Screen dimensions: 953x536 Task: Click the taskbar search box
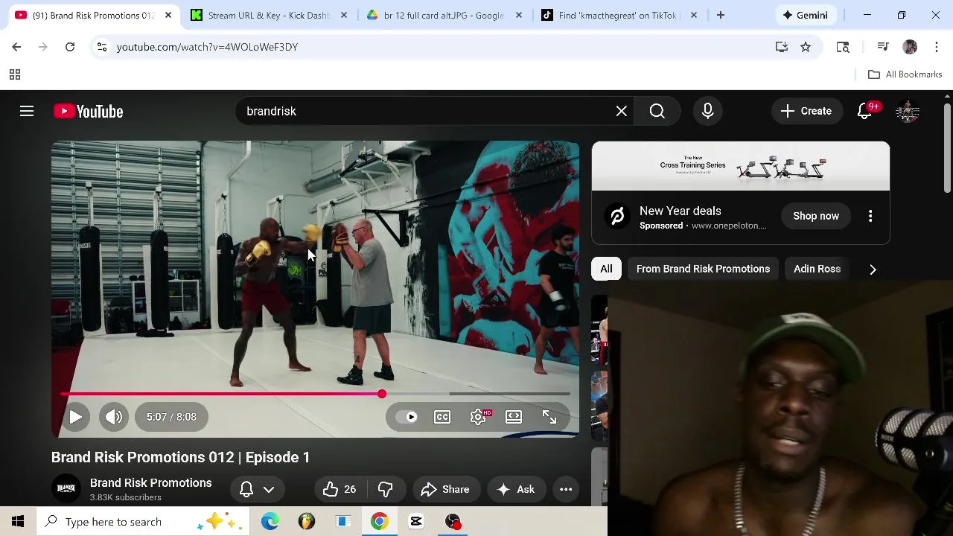(144, 522)
